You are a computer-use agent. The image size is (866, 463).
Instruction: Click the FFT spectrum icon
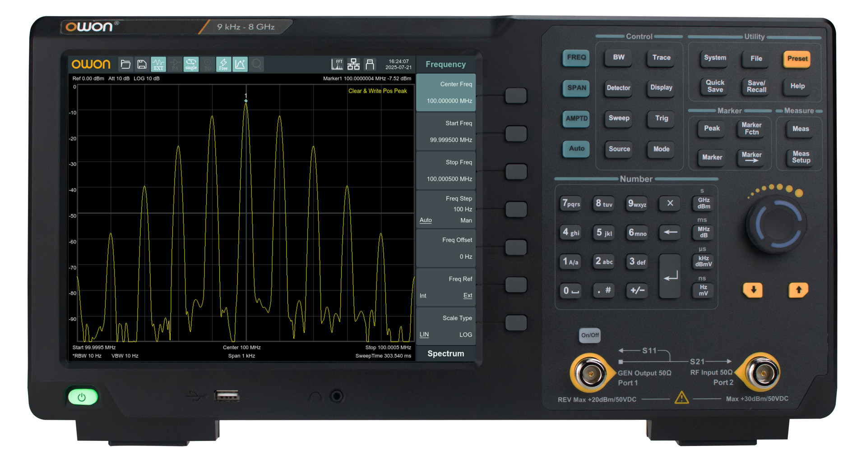[x=337, y=64]
